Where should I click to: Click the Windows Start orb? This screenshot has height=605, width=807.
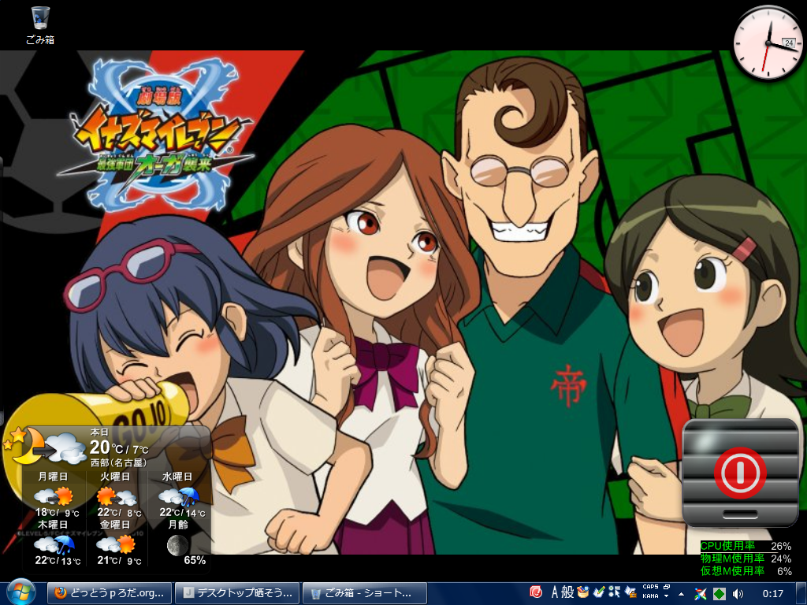[21, 592]
